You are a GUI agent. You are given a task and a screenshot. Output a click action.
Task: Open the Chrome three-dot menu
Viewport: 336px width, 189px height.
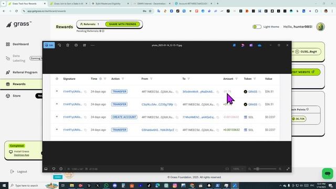click(332, 11)
